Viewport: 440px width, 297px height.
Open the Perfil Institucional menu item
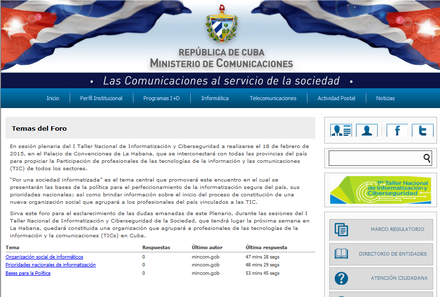coord(101,98)
